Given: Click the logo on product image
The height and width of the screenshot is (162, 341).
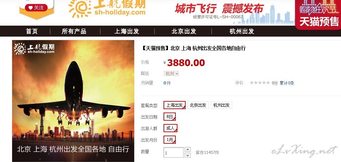Looking at the screenshot, I should tap(34, 48).
